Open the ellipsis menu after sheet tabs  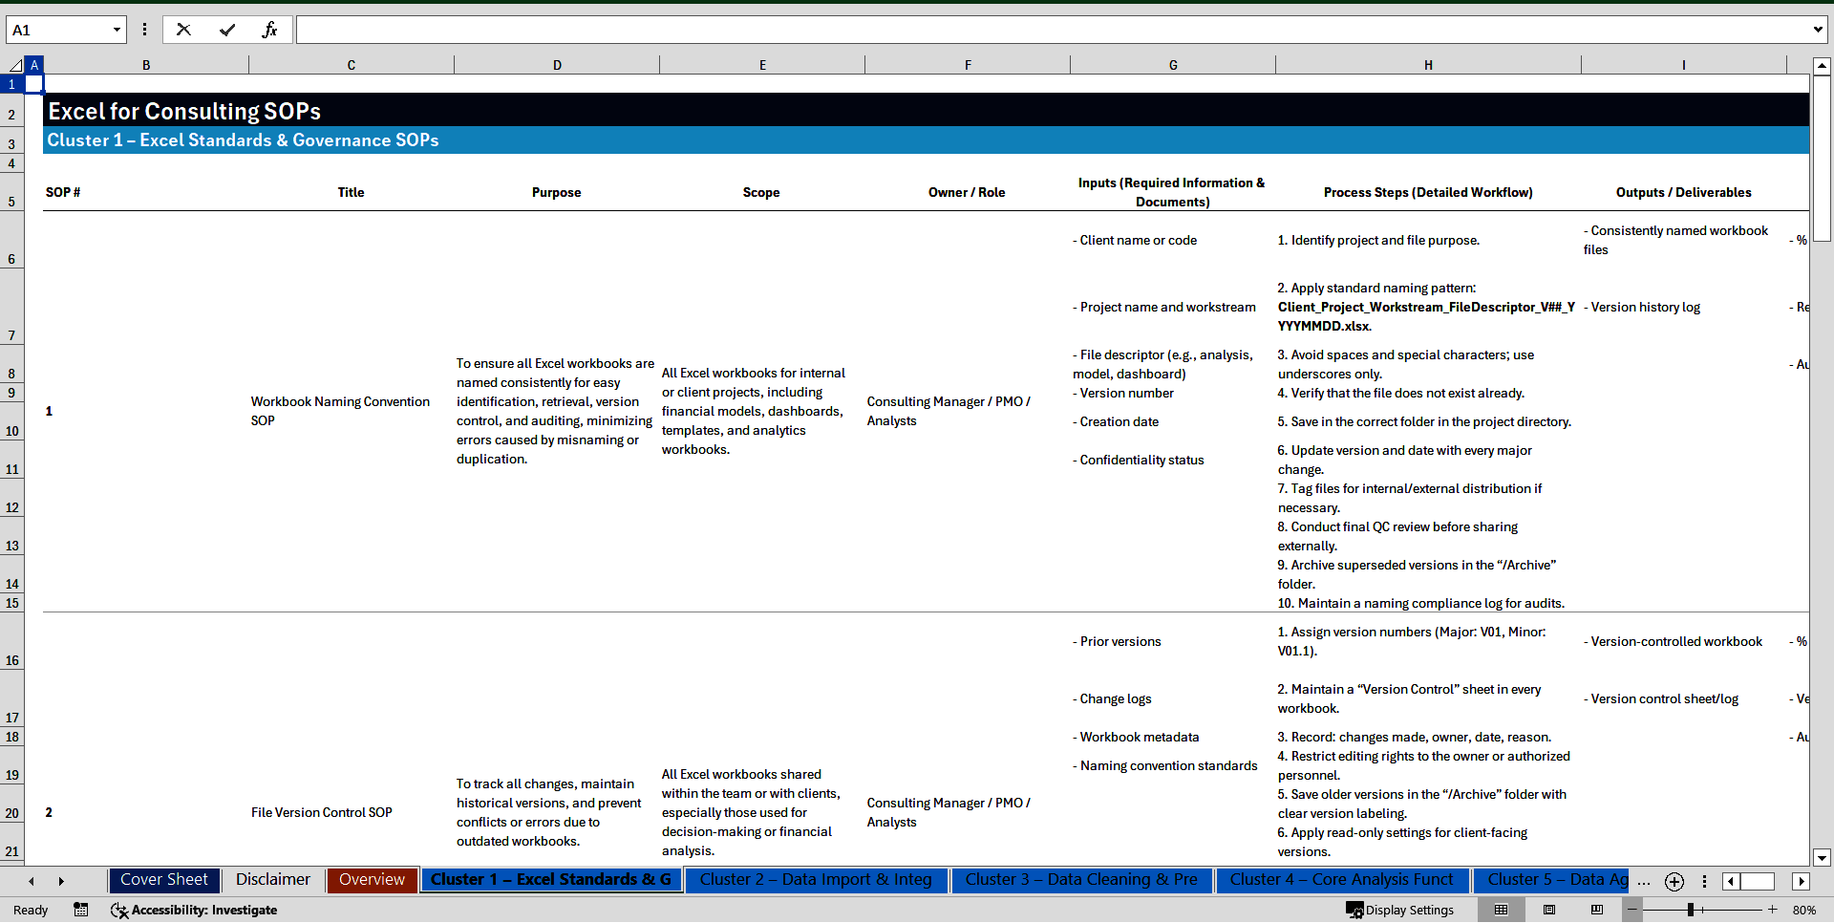point(1643,882)
